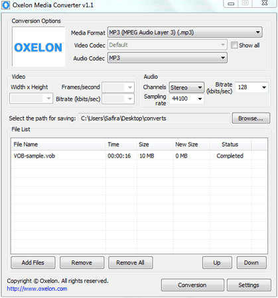278x298 pixels.
Task: Click the Browse... button
Action: point(251,119)
